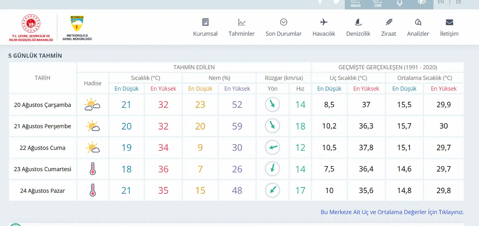Switch language to DE

coord(458,2)
